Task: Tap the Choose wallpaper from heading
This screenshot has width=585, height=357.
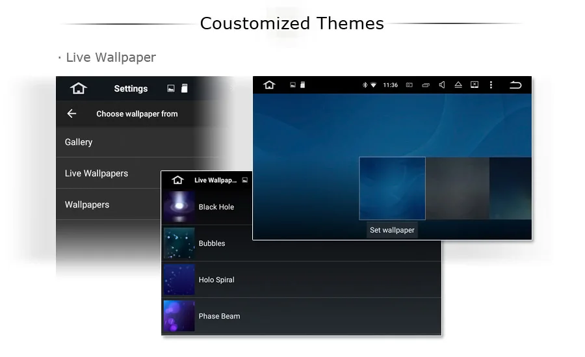Action: coord(137,114)
